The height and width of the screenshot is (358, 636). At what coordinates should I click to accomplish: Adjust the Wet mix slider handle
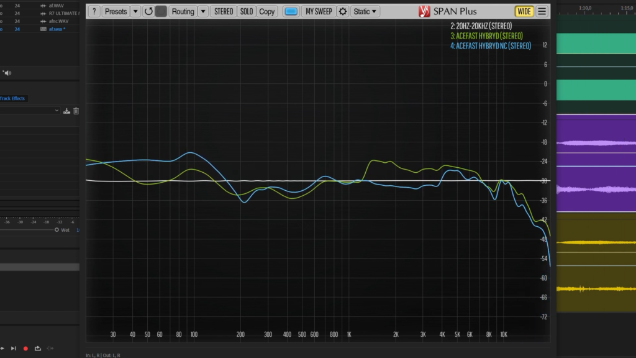[57, 230]
